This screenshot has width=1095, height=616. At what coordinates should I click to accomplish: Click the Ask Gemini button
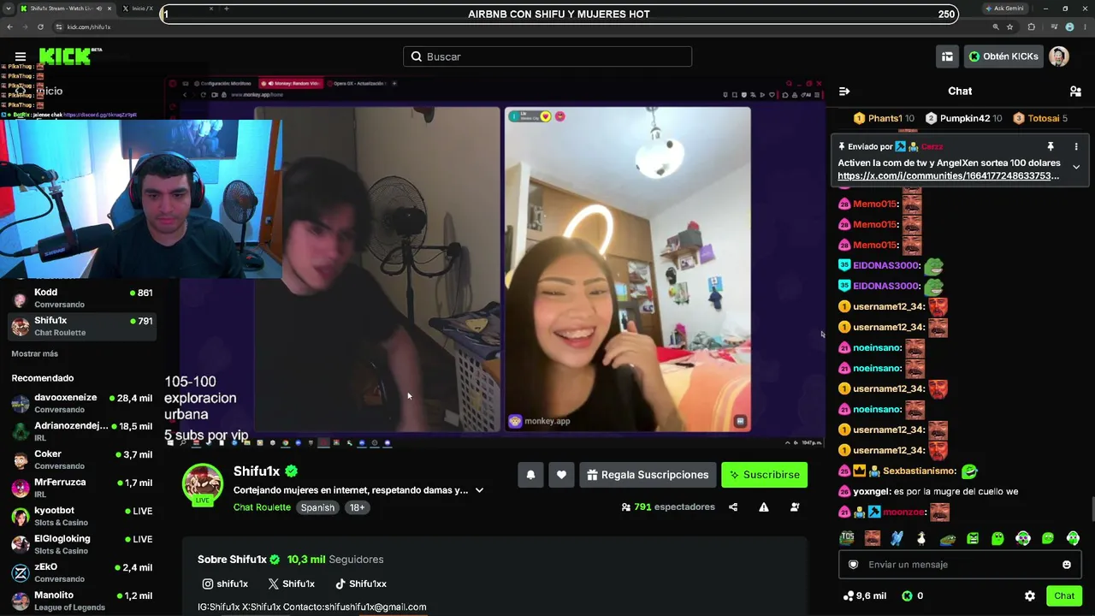pyautogui.click(x=1003, y=9)
